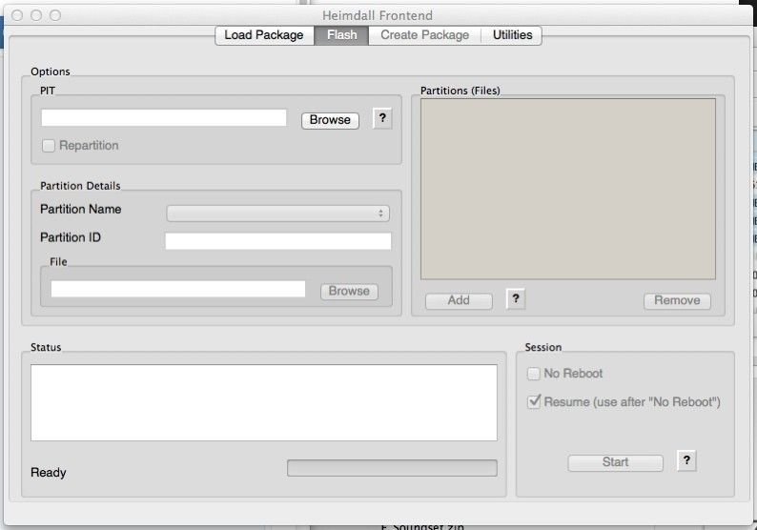Click the File path input field
Image resolution: width=757 pixels, height=530 pixels.
[178, 289]
